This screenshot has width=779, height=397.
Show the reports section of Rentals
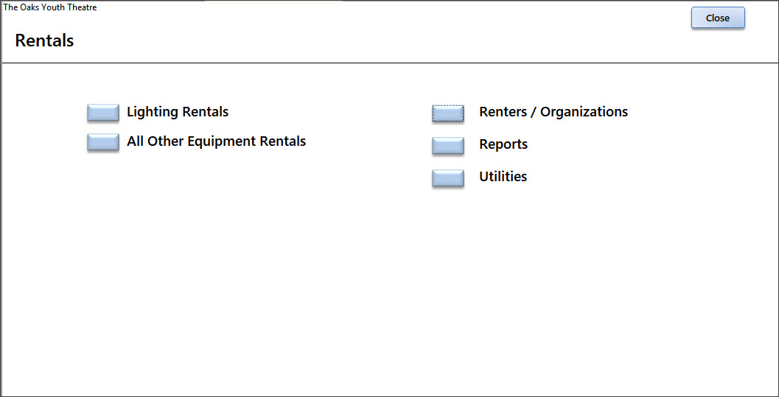point(448,146)
